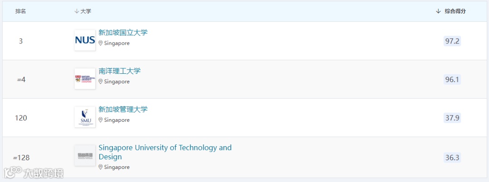489x182 pixels.
Task: Click score badge 36.3
Action: coord(452,158)
